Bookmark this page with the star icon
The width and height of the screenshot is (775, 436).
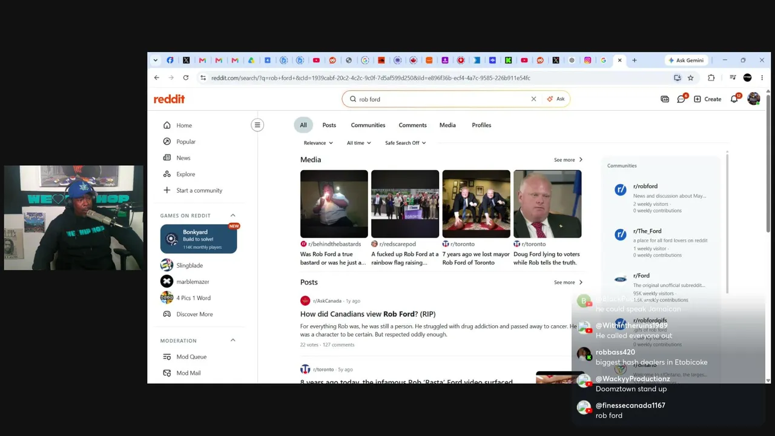click(690, 78)
